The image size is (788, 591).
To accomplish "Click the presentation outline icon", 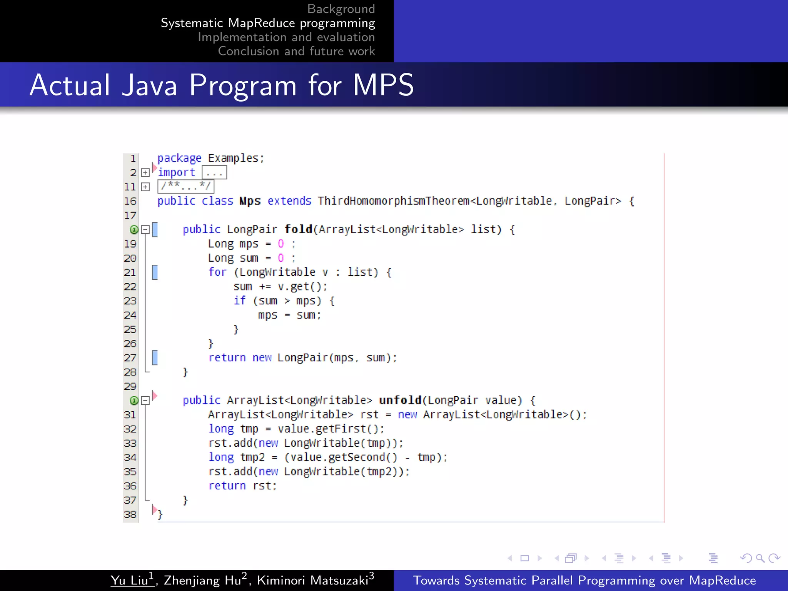I will click(713, 558).
